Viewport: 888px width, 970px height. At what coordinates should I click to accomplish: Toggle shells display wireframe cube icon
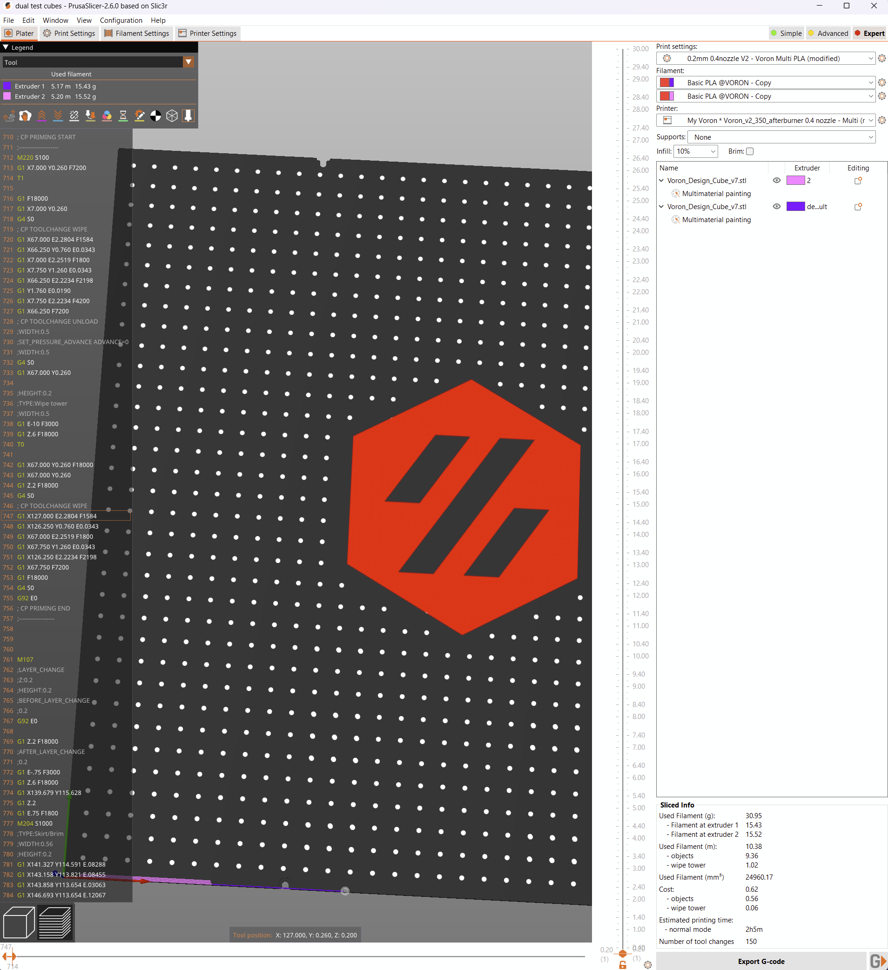pyautogui.click(x=172, y=115)
